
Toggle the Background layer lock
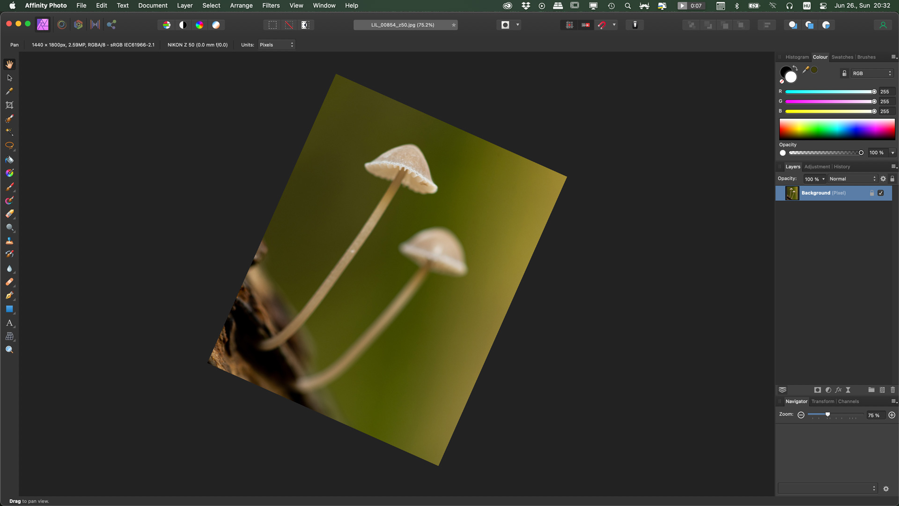pos(872,193)
